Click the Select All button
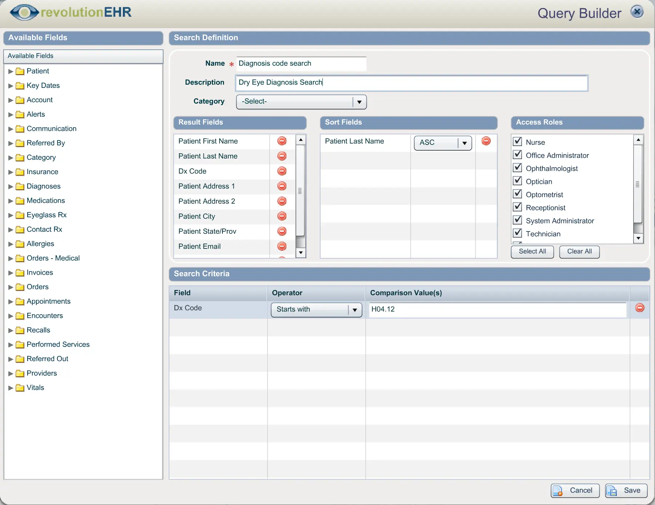Screen dimensions: 655x505 point(532,252)
